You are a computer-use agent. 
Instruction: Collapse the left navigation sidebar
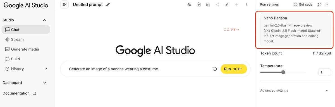click(x=64, y=4)
